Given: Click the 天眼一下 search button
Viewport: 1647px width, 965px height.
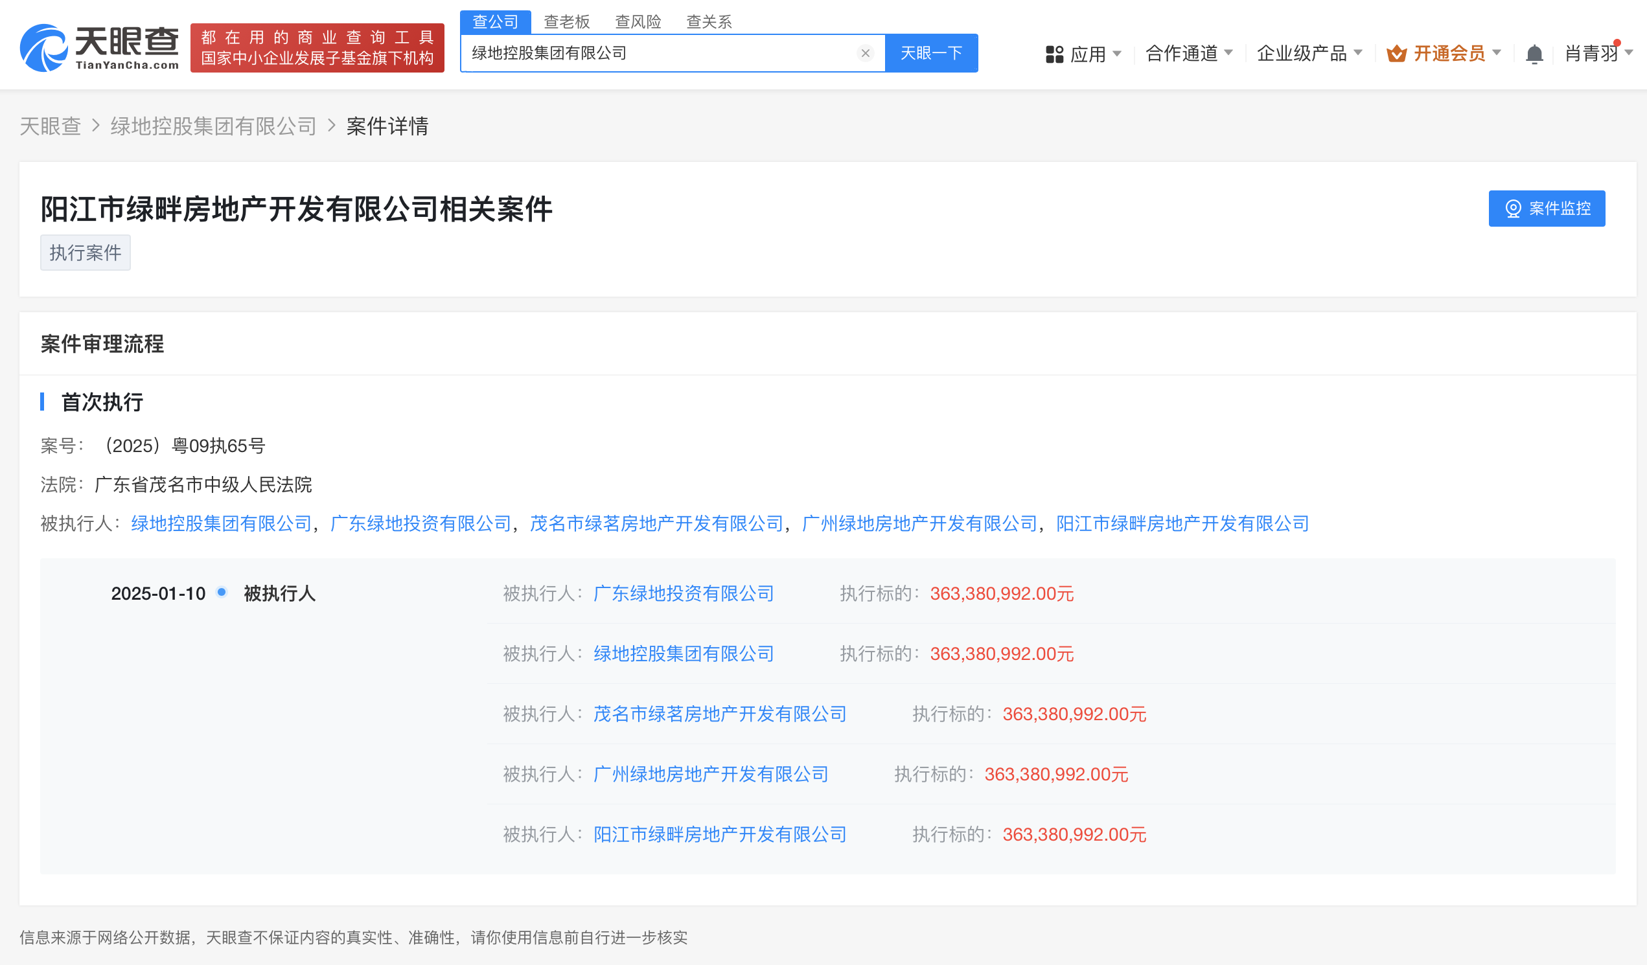Looking at the screenshot, I should (x=931, y=53).
